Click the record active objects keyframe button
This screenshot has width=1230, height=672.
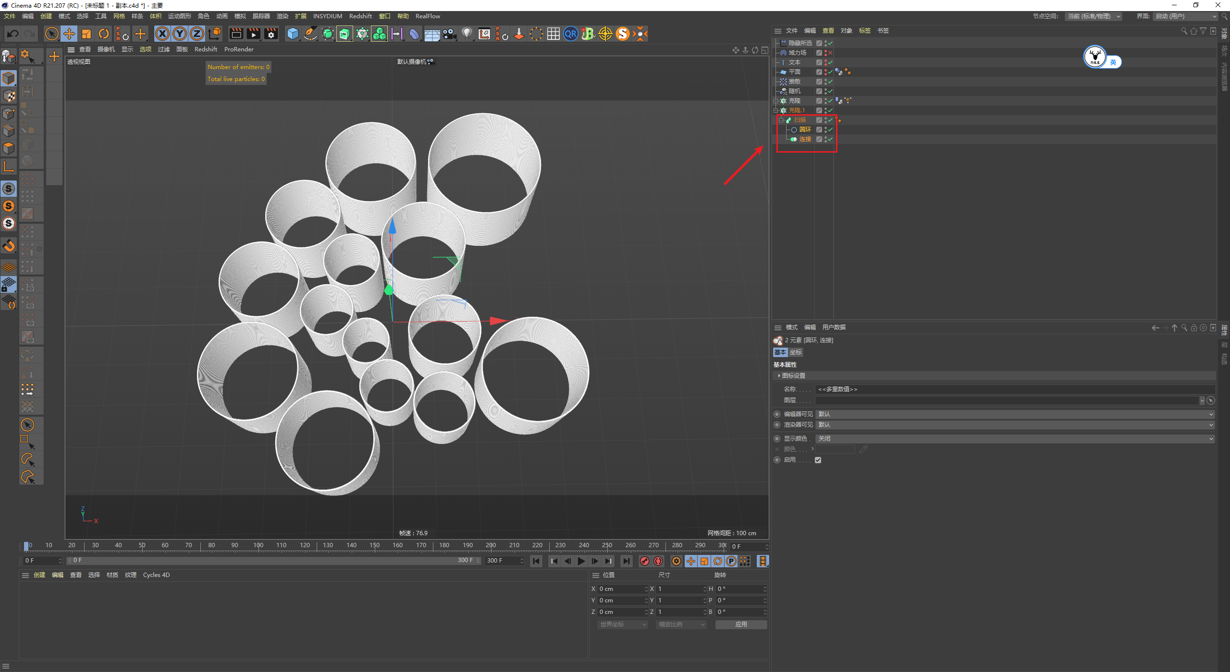point(645,561)
